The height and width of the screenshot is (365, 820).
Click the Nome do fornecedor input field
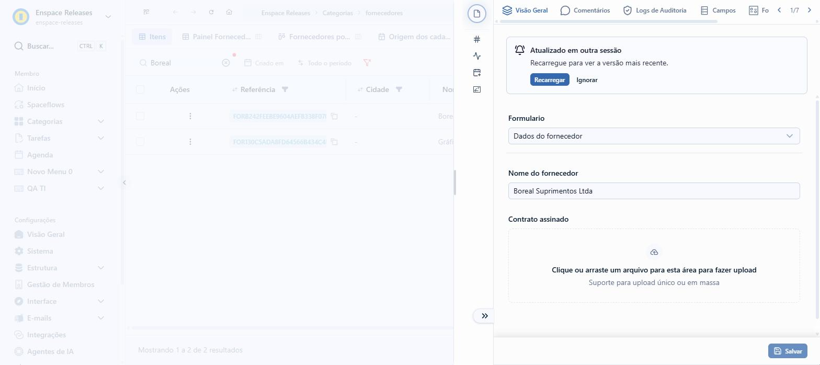(x=654, y=191)
